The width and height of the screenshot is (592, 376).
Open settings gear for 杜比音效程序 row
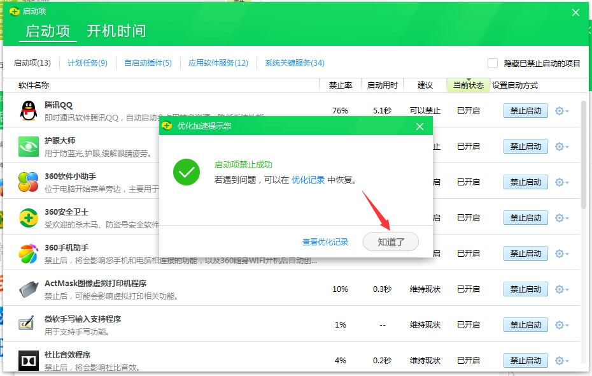pyautogui.click(x=562, y=361)
